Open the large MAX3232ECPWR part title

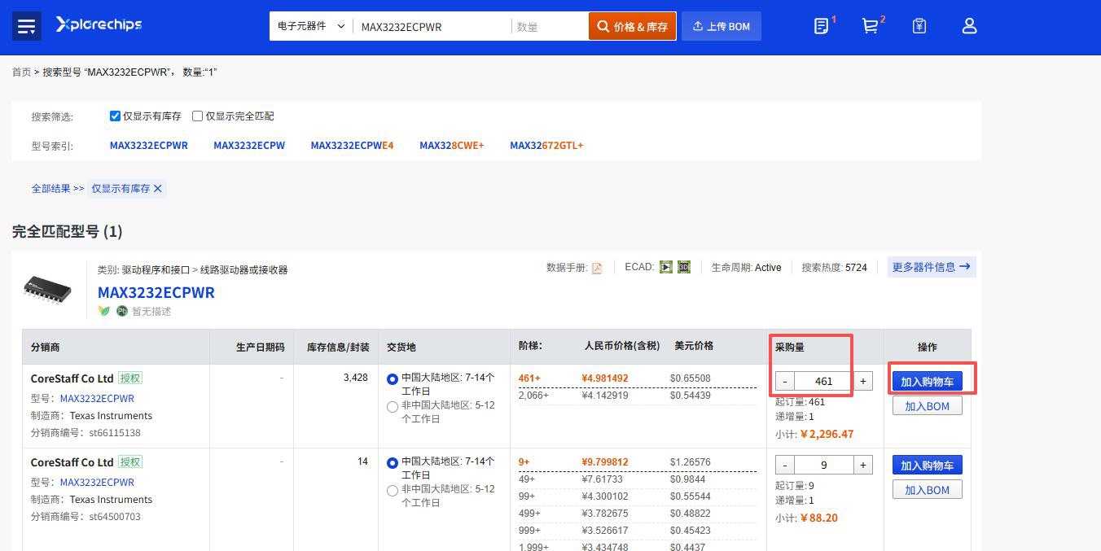point(156,292)
